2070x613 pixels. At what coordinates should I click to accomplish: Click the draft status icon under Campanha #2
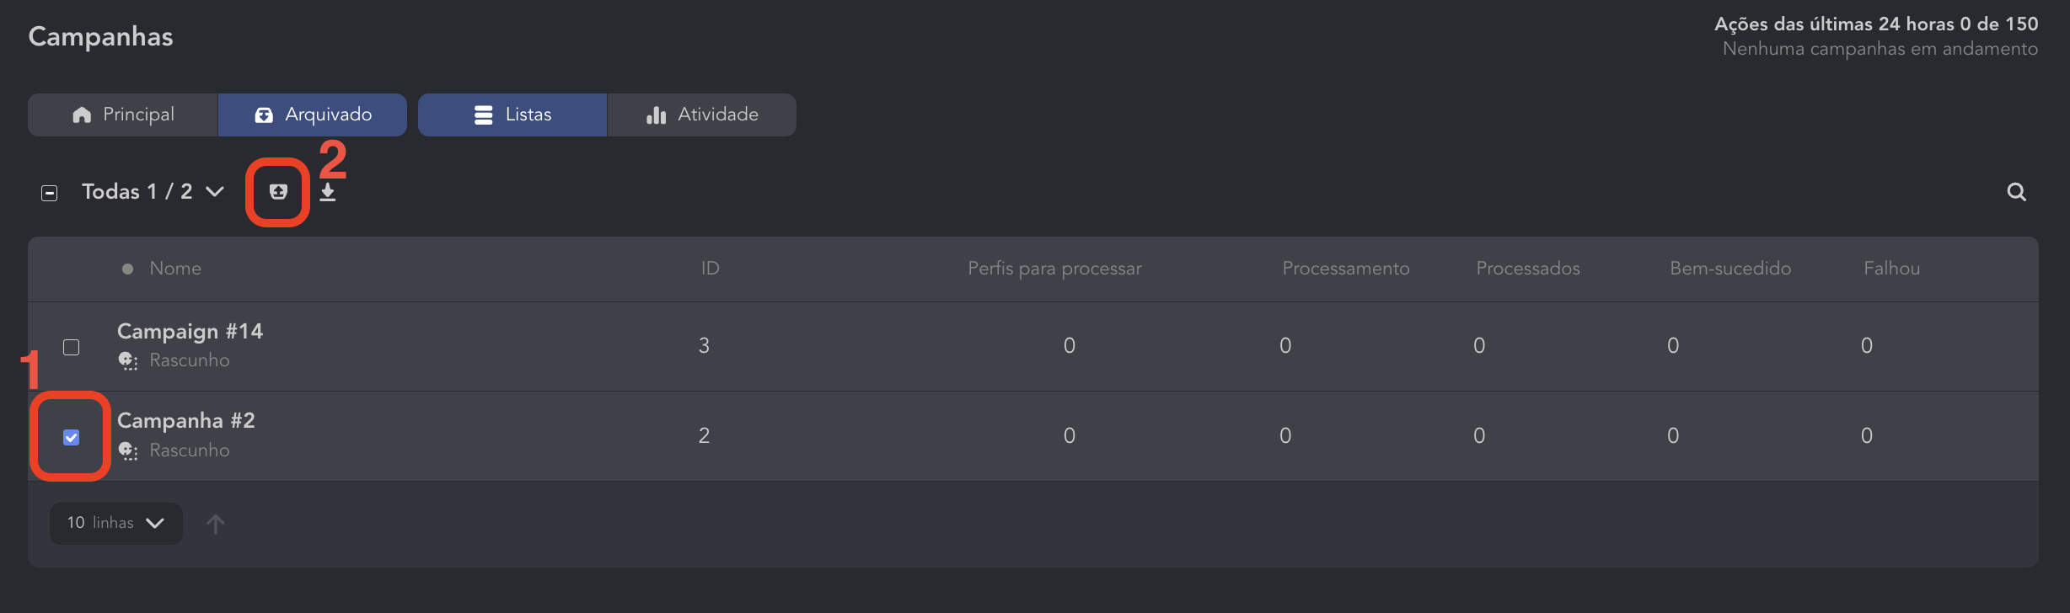(128, 450)
